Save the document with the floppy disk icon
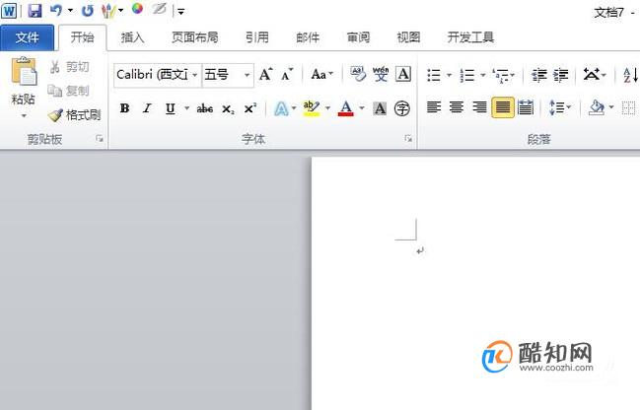Viewport: 640px width, 410px height. (x=35, y=11)
